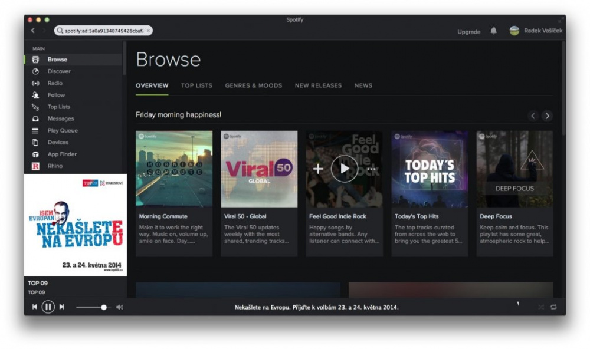The width and height of the screenshot is (590, 349).
Task: Go forward with the navigation arrow
Action: pos(44,31)
